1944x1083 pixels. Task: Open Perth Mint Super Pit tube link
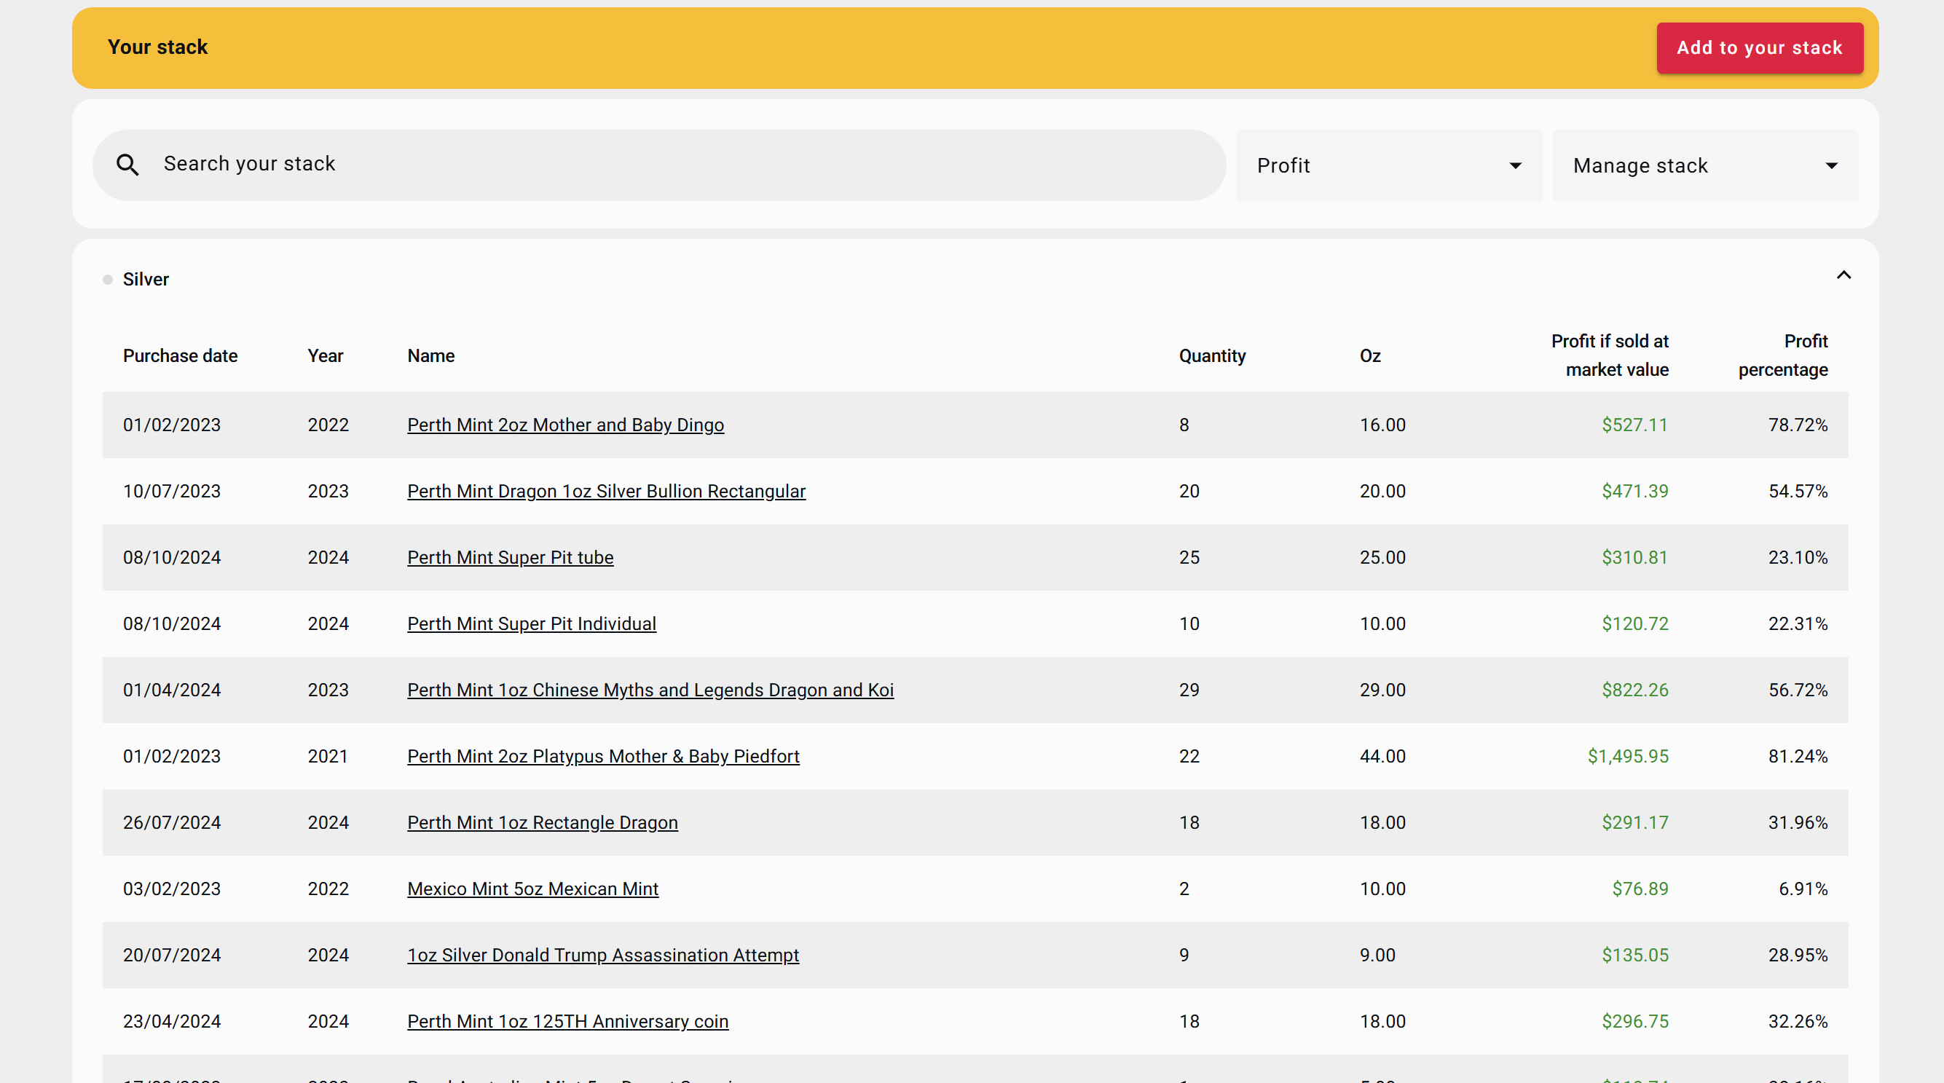tap(510, 558)
